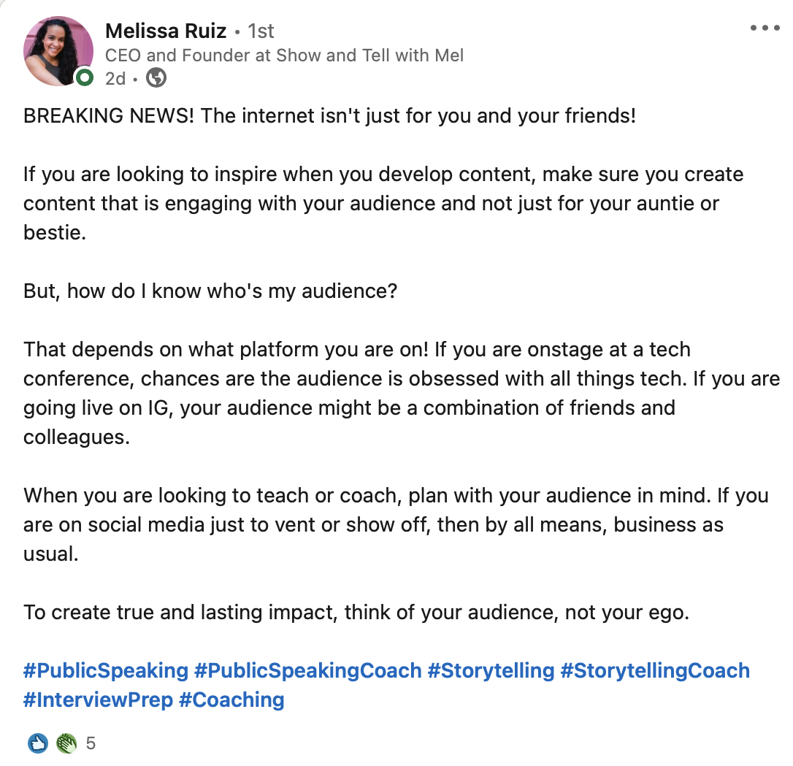Click the #Coaching hashtag
Viewport: 793px width, 766px height.
231,700
